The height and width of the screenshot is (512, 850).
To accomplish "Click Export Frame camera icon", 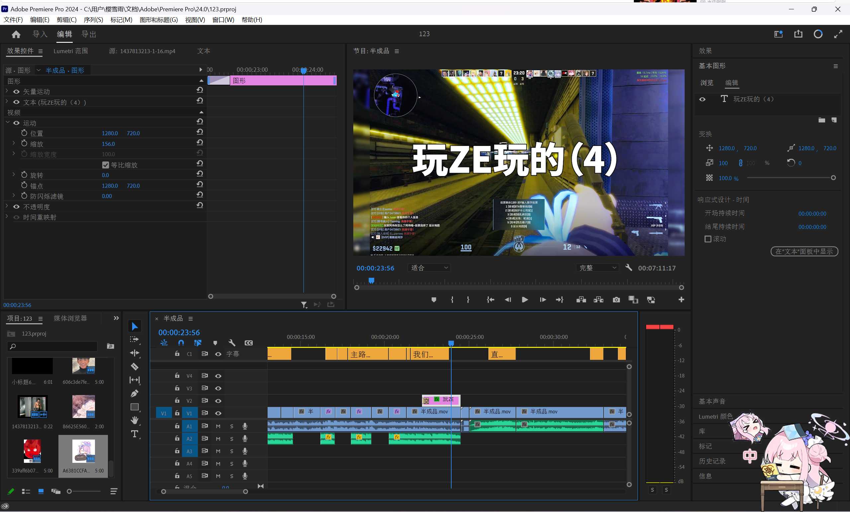I will point(616,300).
